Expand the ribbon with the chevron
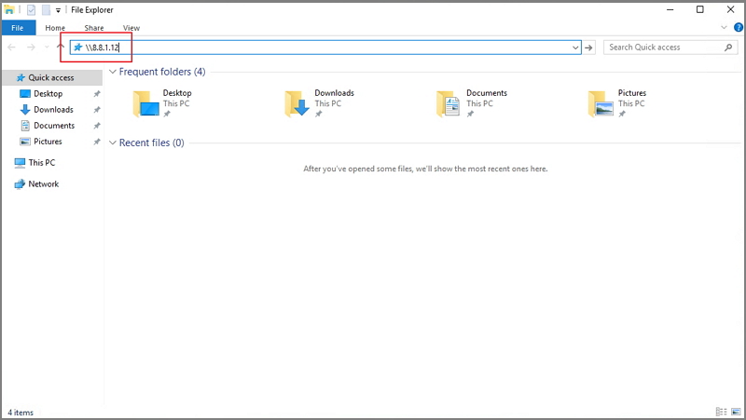 (x=724, y=28)
